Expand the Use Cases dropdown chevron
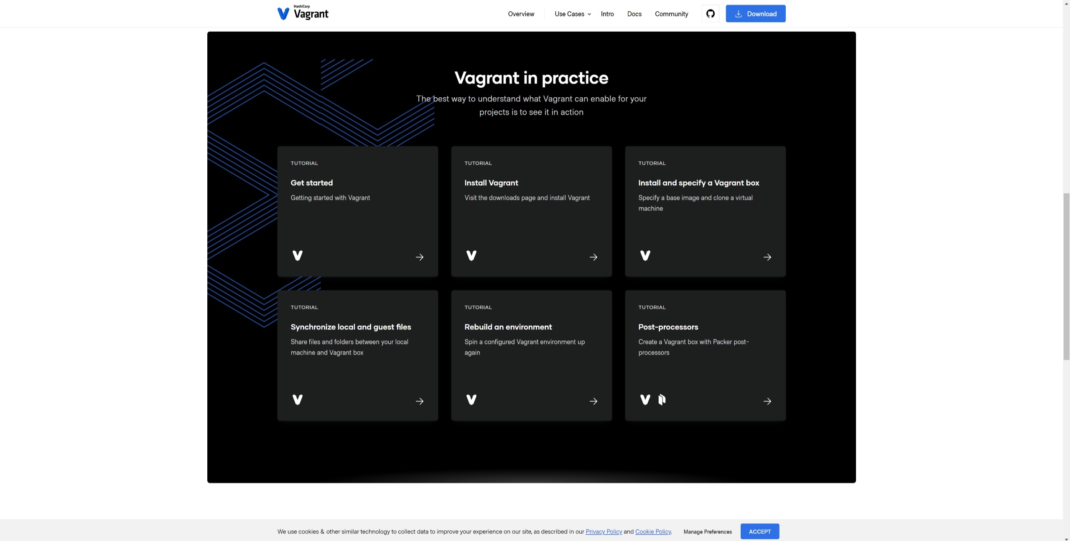This screenshot has height=541, width=1070. pyautogui.click(x=589, y=14)
